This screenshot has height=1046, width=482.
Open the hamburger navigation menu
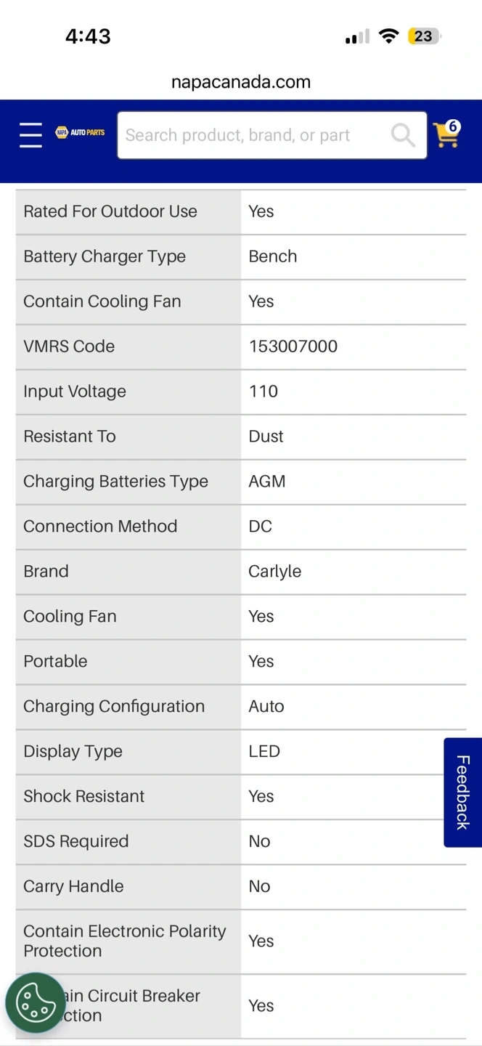[x=30, y=135]
